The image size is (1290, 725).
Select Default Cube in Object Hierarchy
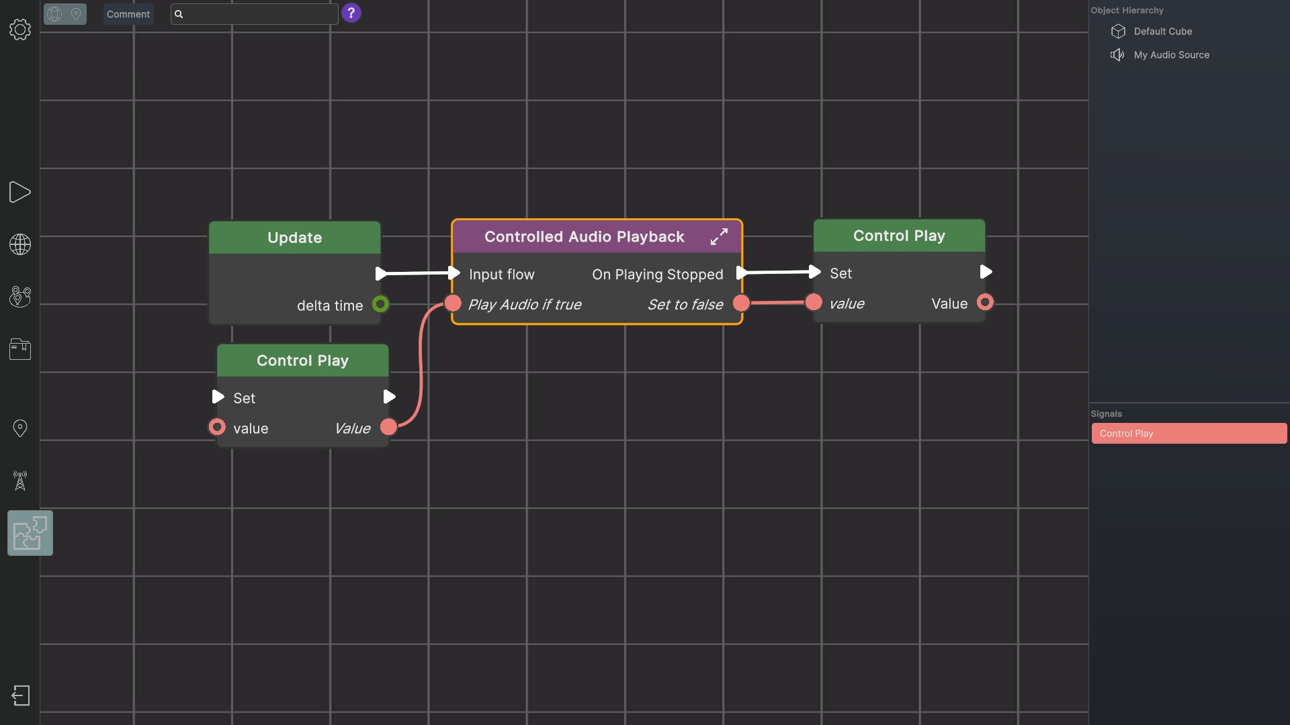[x=1162, y=32]
